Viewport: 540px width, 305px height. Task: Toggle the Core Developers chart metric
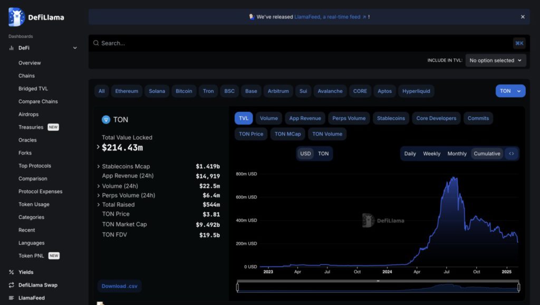[x=436, y=118]
